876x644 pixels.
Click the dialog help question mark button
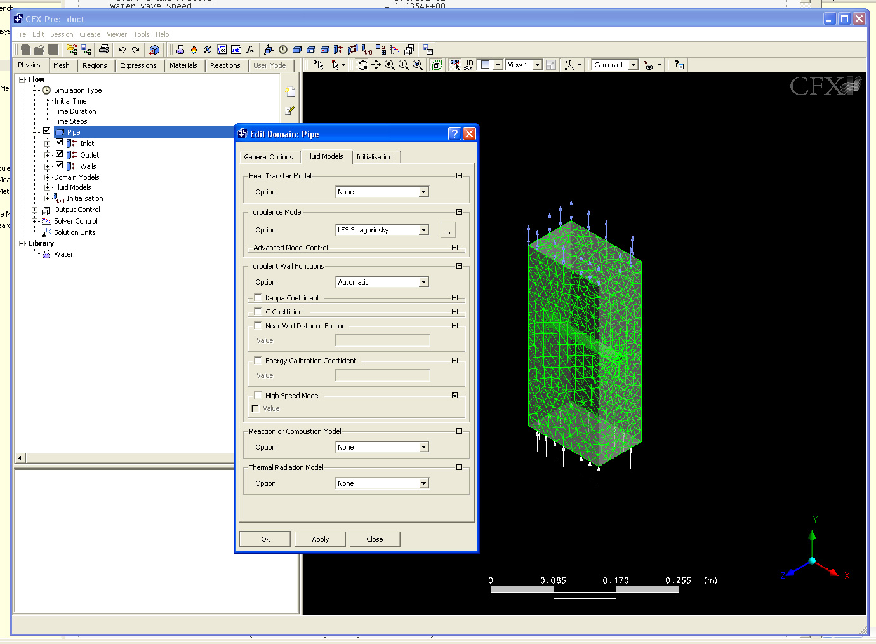[x=455, y=133]
